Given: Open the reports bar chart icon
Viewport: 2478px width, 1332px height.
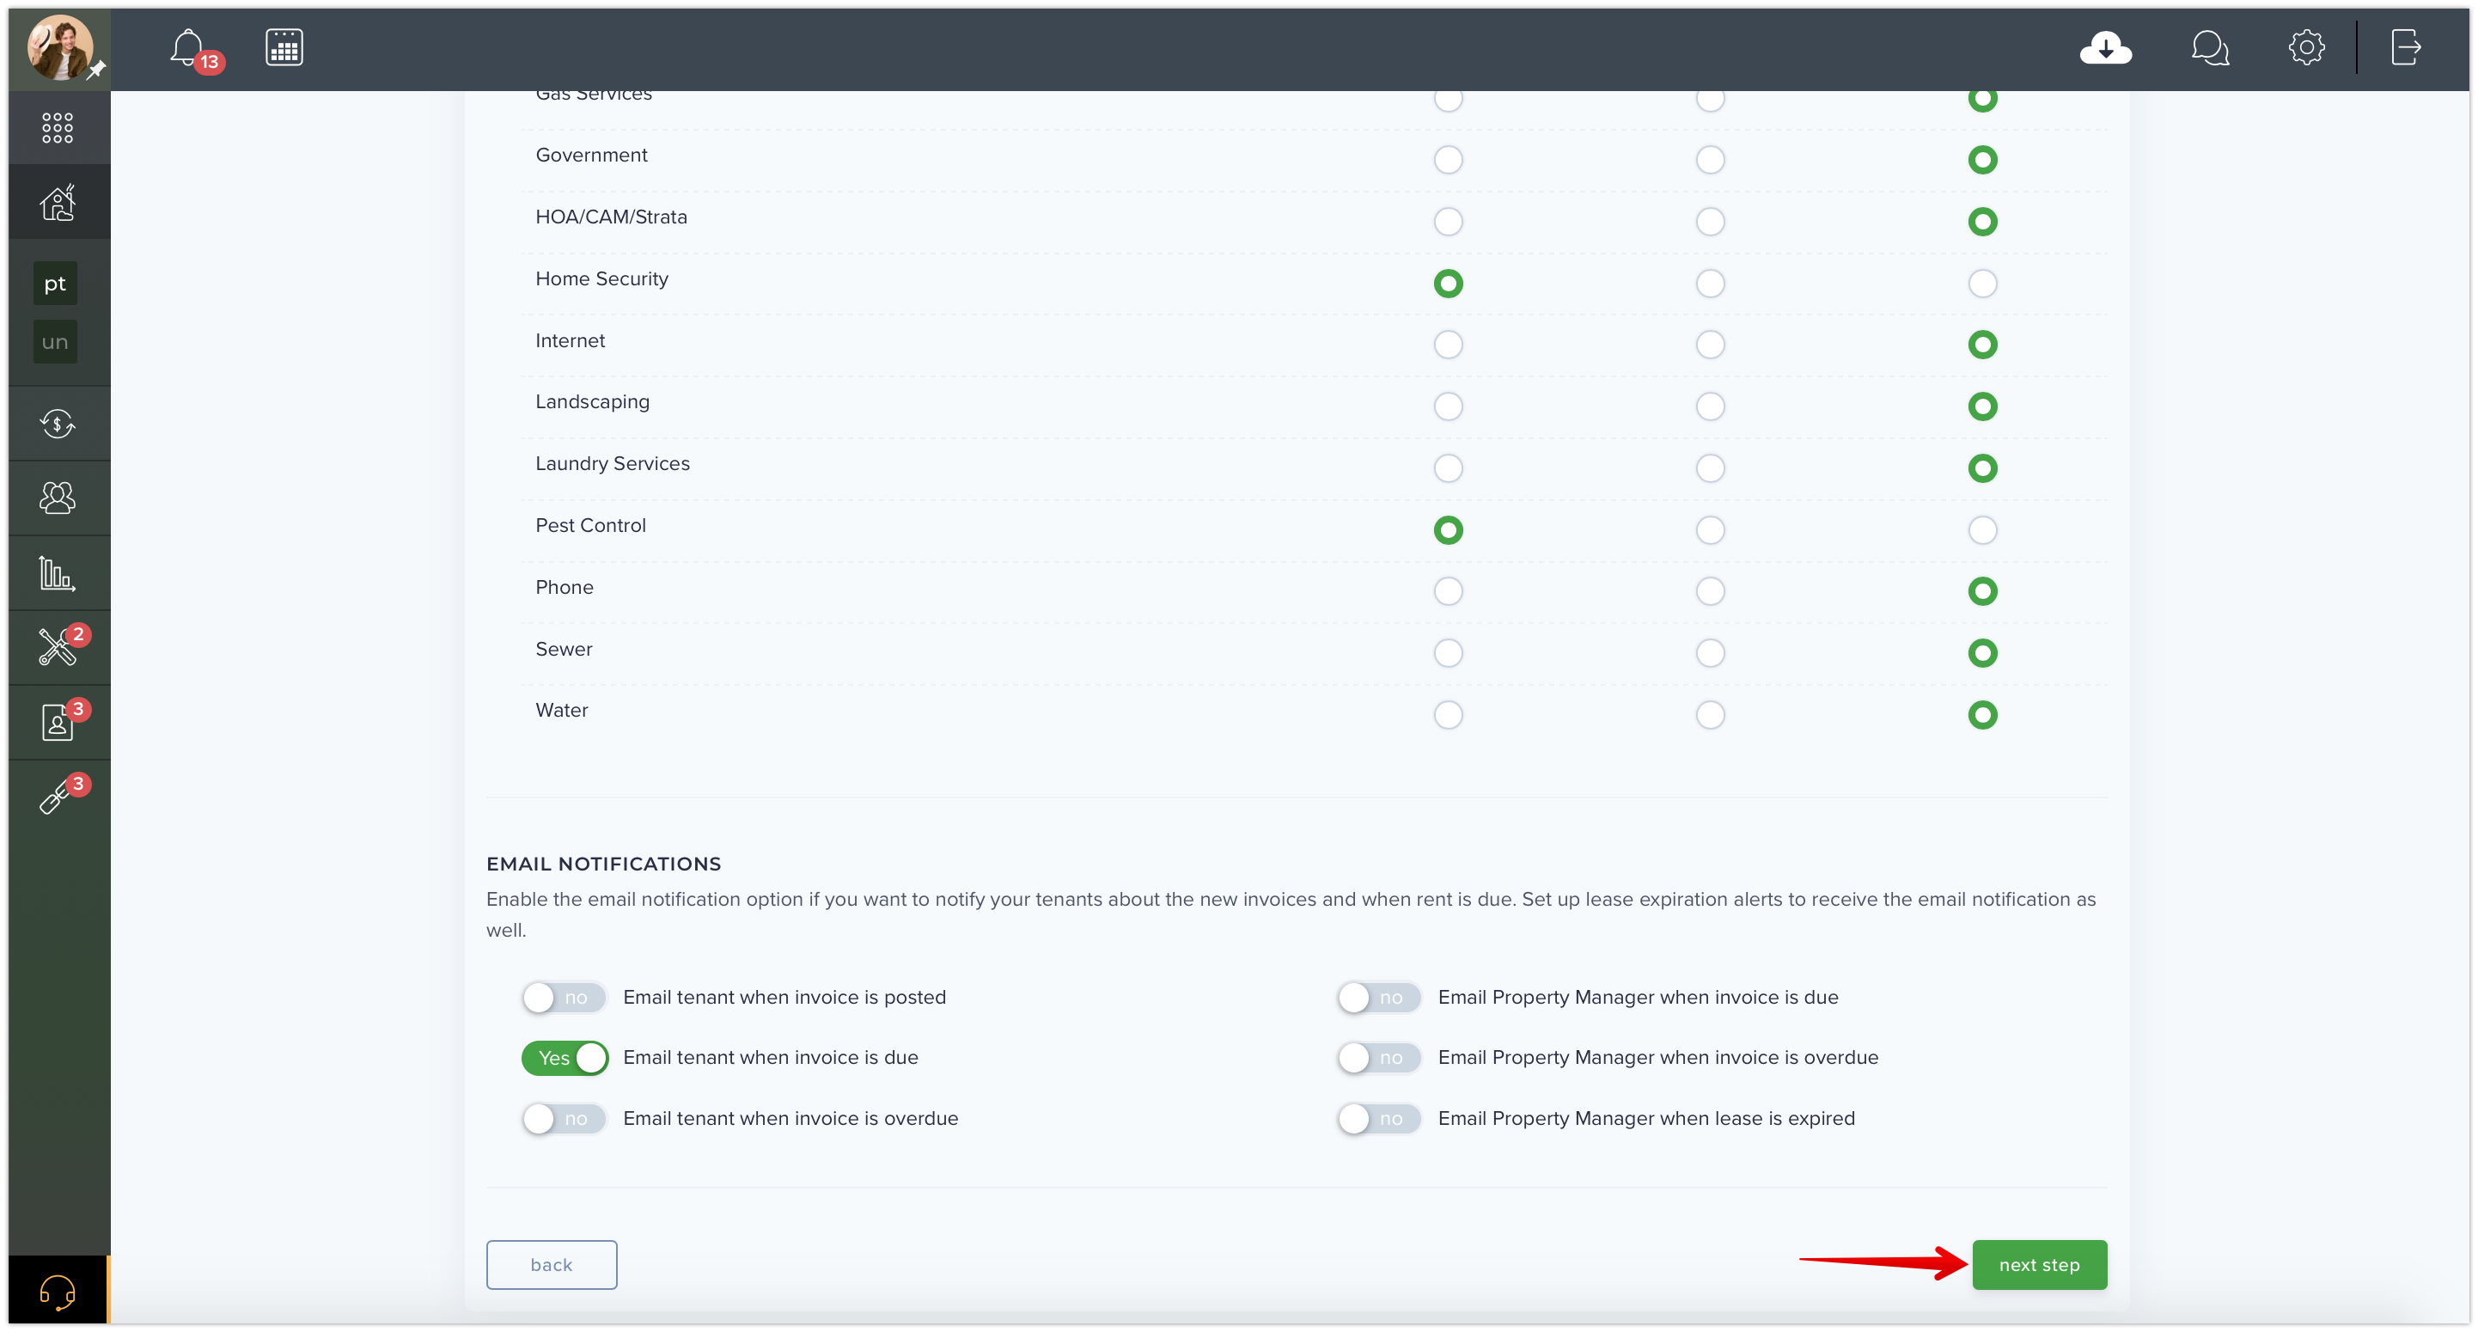Looking at the screenshot, I should [57, 572].
